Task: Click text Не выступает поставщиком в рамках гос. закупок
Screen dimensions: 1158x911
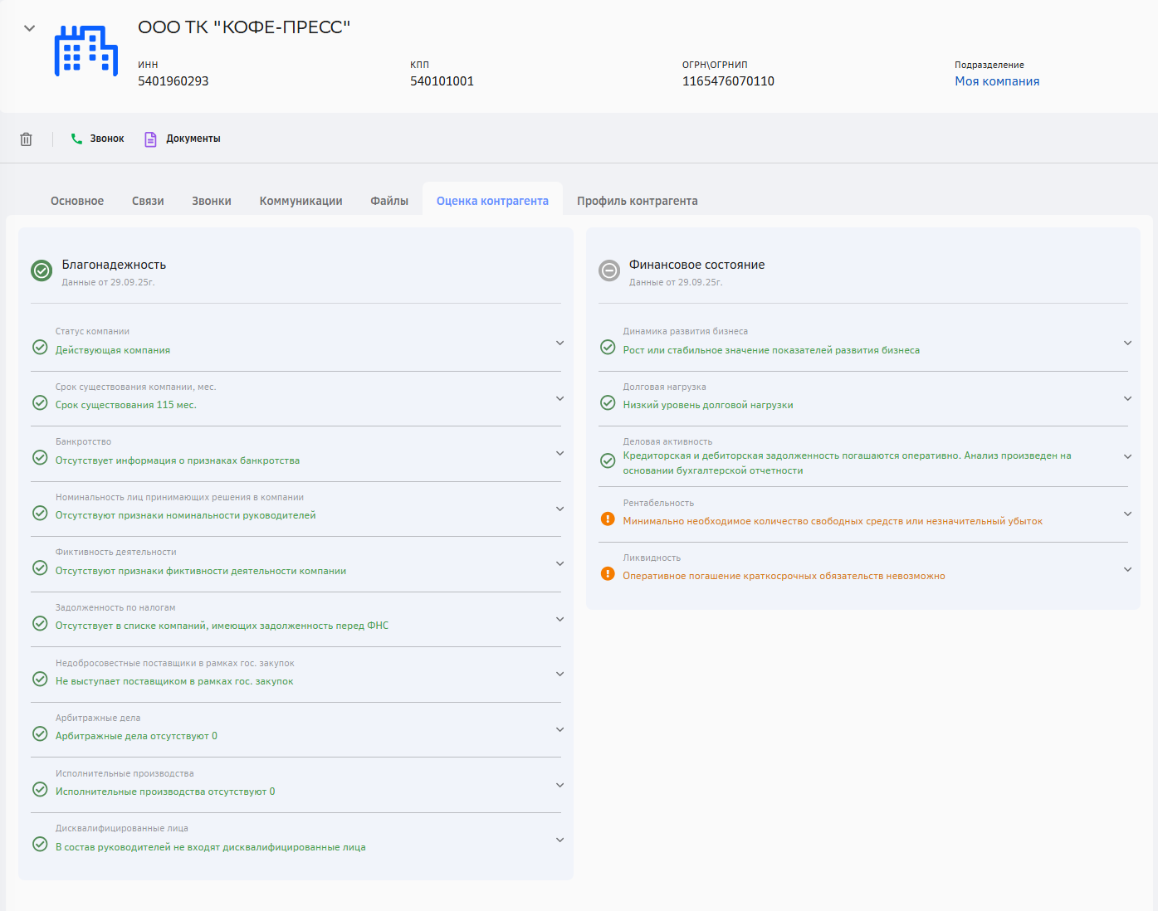Action: point(174,681)
